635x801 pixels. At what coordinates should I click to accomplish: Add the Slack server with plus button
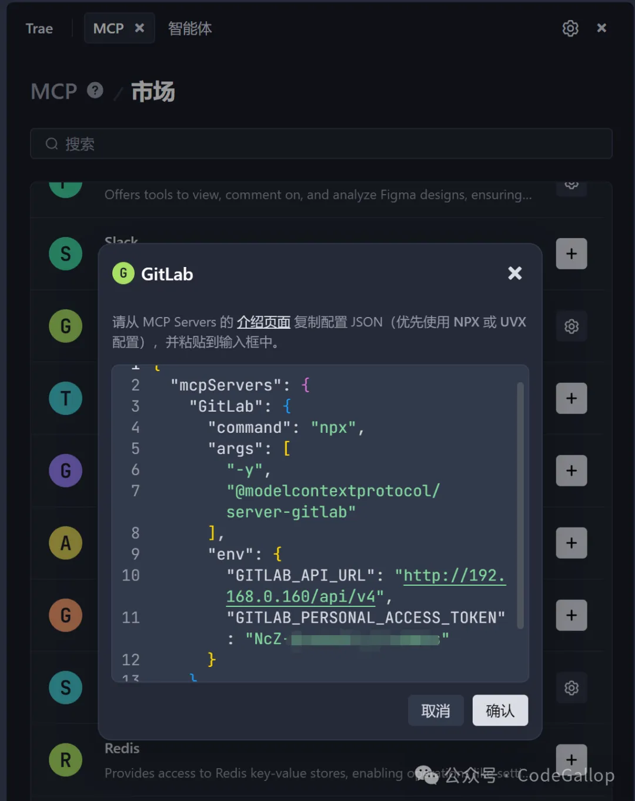(x=571, y=253)
